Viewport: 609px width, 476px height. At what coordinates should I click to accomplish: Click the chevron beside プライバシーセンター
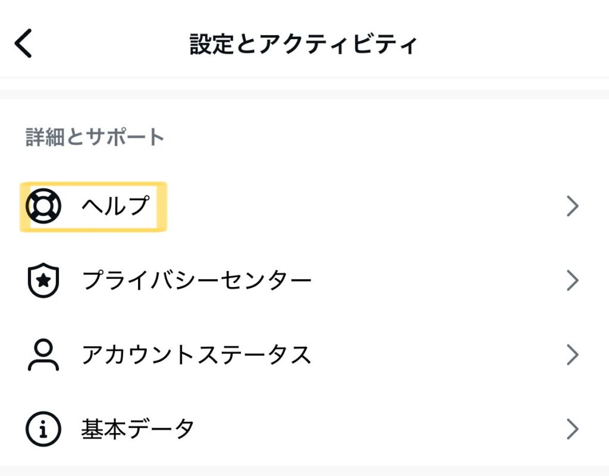pos(572,280)
